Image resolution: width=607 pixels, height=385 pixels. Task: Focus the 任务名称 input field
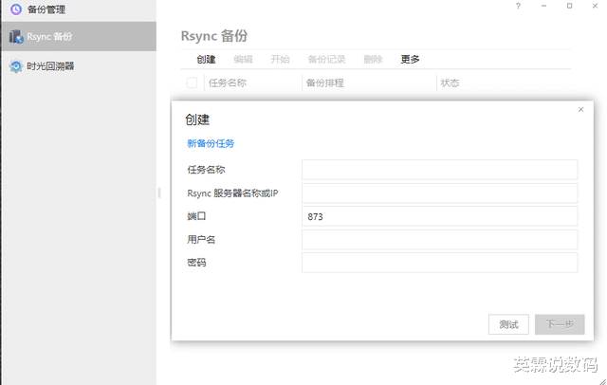[439, 170]
